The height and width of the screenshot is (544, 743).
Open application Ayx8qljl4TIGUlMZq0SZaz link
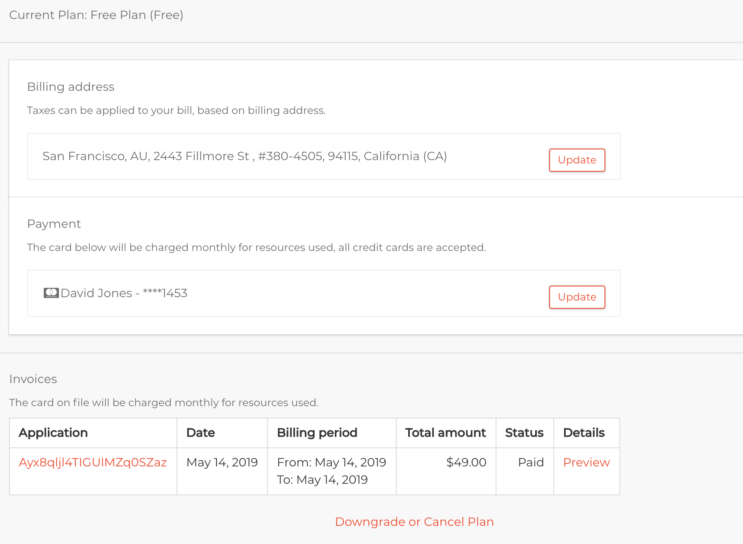coord(93,462)
